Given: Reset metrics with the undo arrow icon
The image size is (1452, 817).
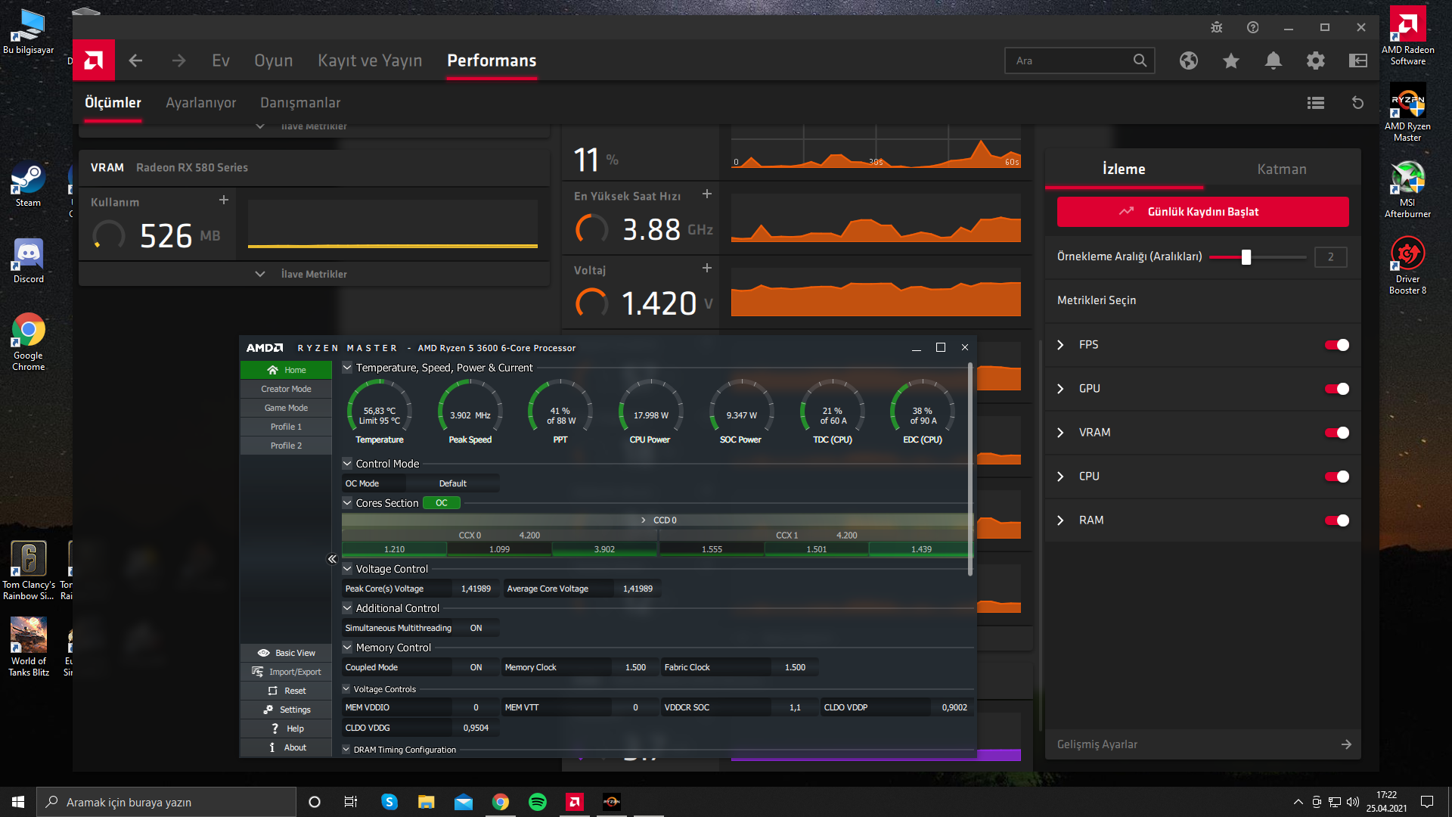Looking at the screenshot, I should coord(1357,103).
